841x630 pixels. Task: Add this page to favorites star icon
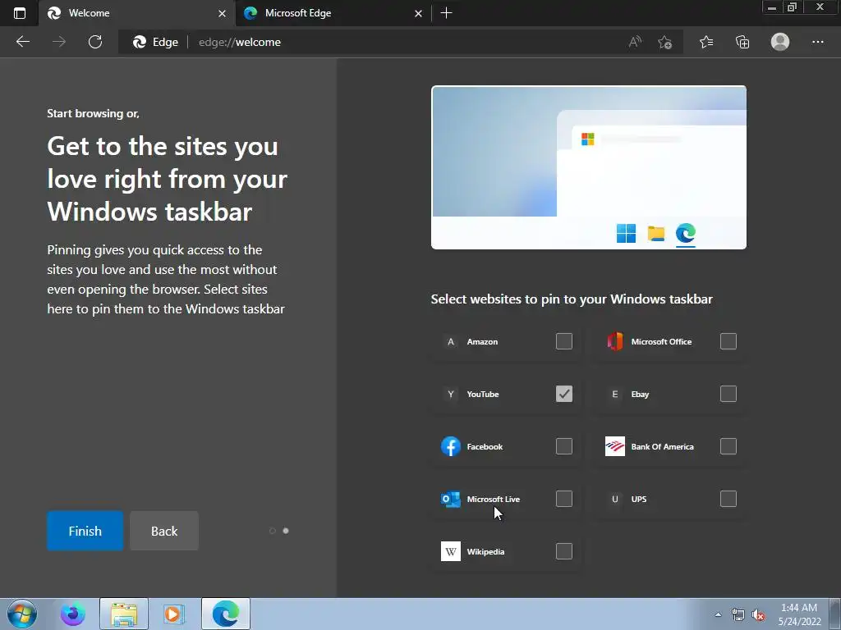click(x=665, y=42)
